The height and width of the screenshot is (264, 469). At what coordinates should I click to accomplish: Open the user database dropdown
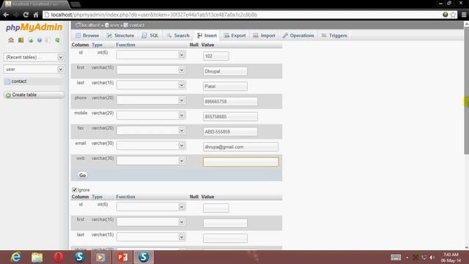pos(34,69)
